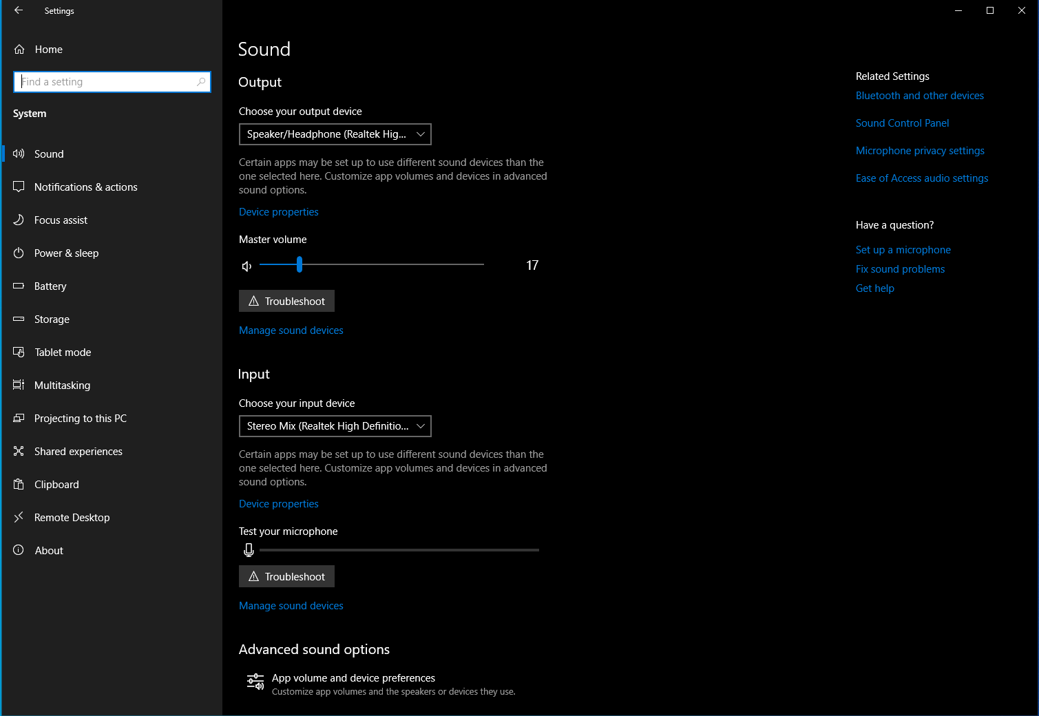Open the Sound Control Panel link
The width and height of the screenshot is (1039, 716).
(x=902, y=123)
